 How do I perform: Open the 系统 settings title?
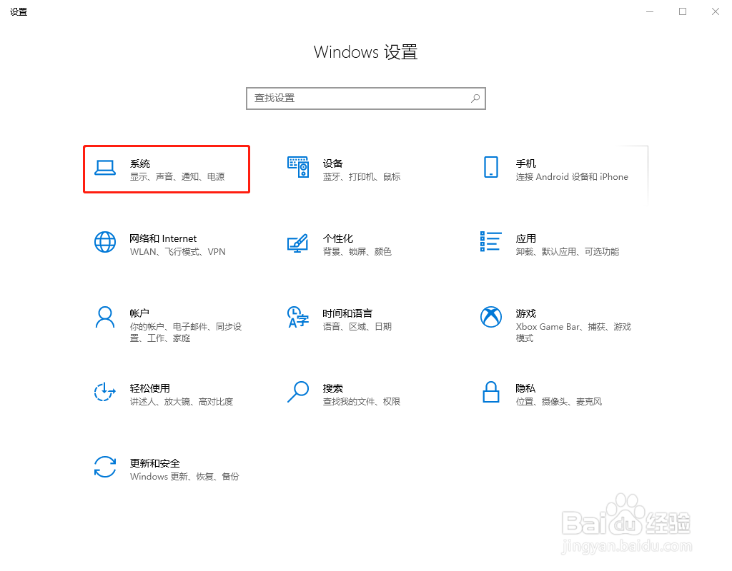click(x=140, y=163)
